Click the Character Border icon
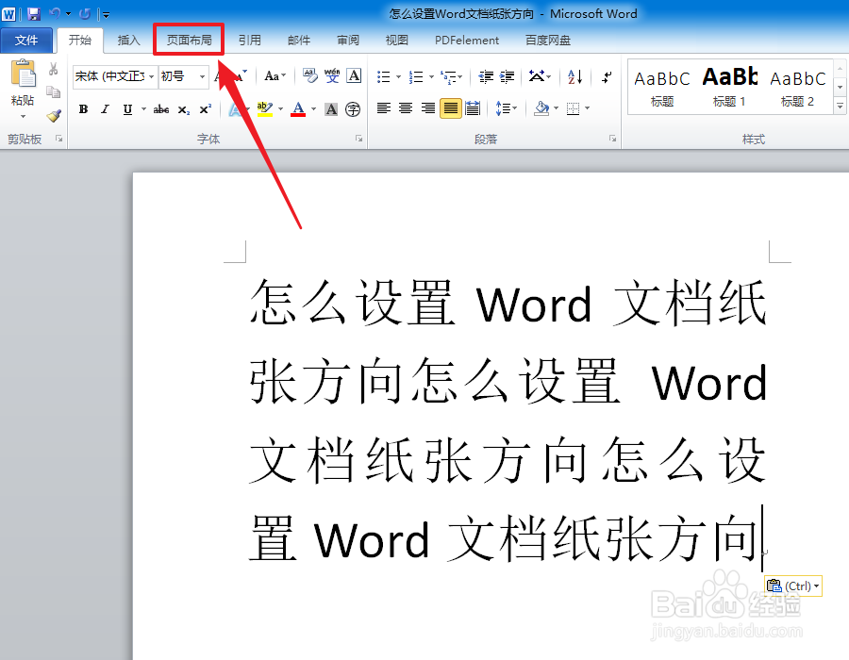 pyautogui.click(x=354, y=76)
